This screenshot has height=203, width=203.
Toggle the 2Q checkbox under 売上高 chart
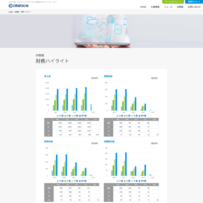pos(70,116)
